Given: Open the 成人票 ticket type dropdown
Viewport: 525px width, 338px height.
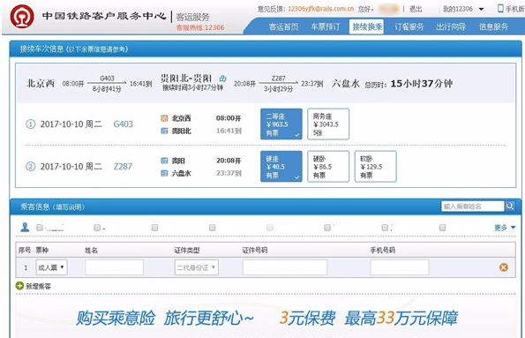Looking at the screenshot, I should pyautogui.click(x=51, y=267).
